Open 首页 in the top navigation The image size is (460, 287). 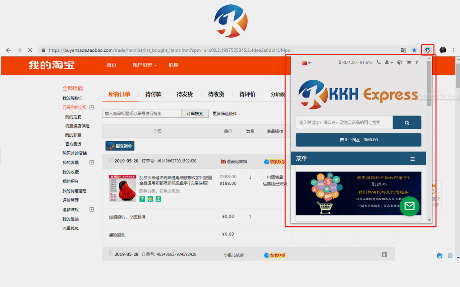tap(111, 65)
